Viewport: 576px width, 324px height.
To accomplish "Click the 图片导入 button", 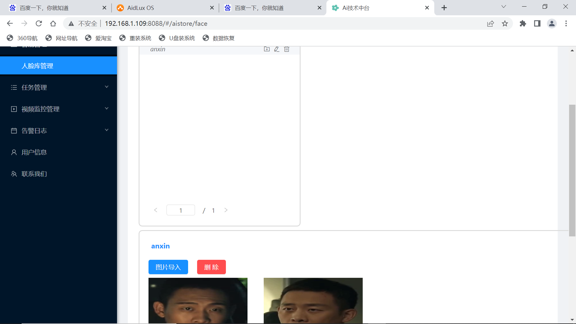I will 168,267.
